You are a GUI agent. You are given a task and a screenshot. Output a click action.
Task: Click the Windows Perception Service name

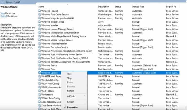coord(55,47)
